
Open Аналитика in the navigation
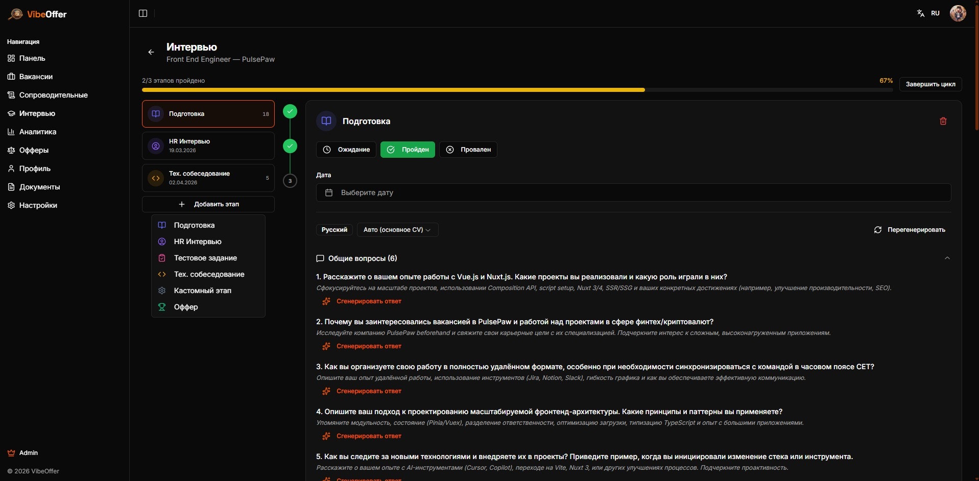tap(38, 132)
